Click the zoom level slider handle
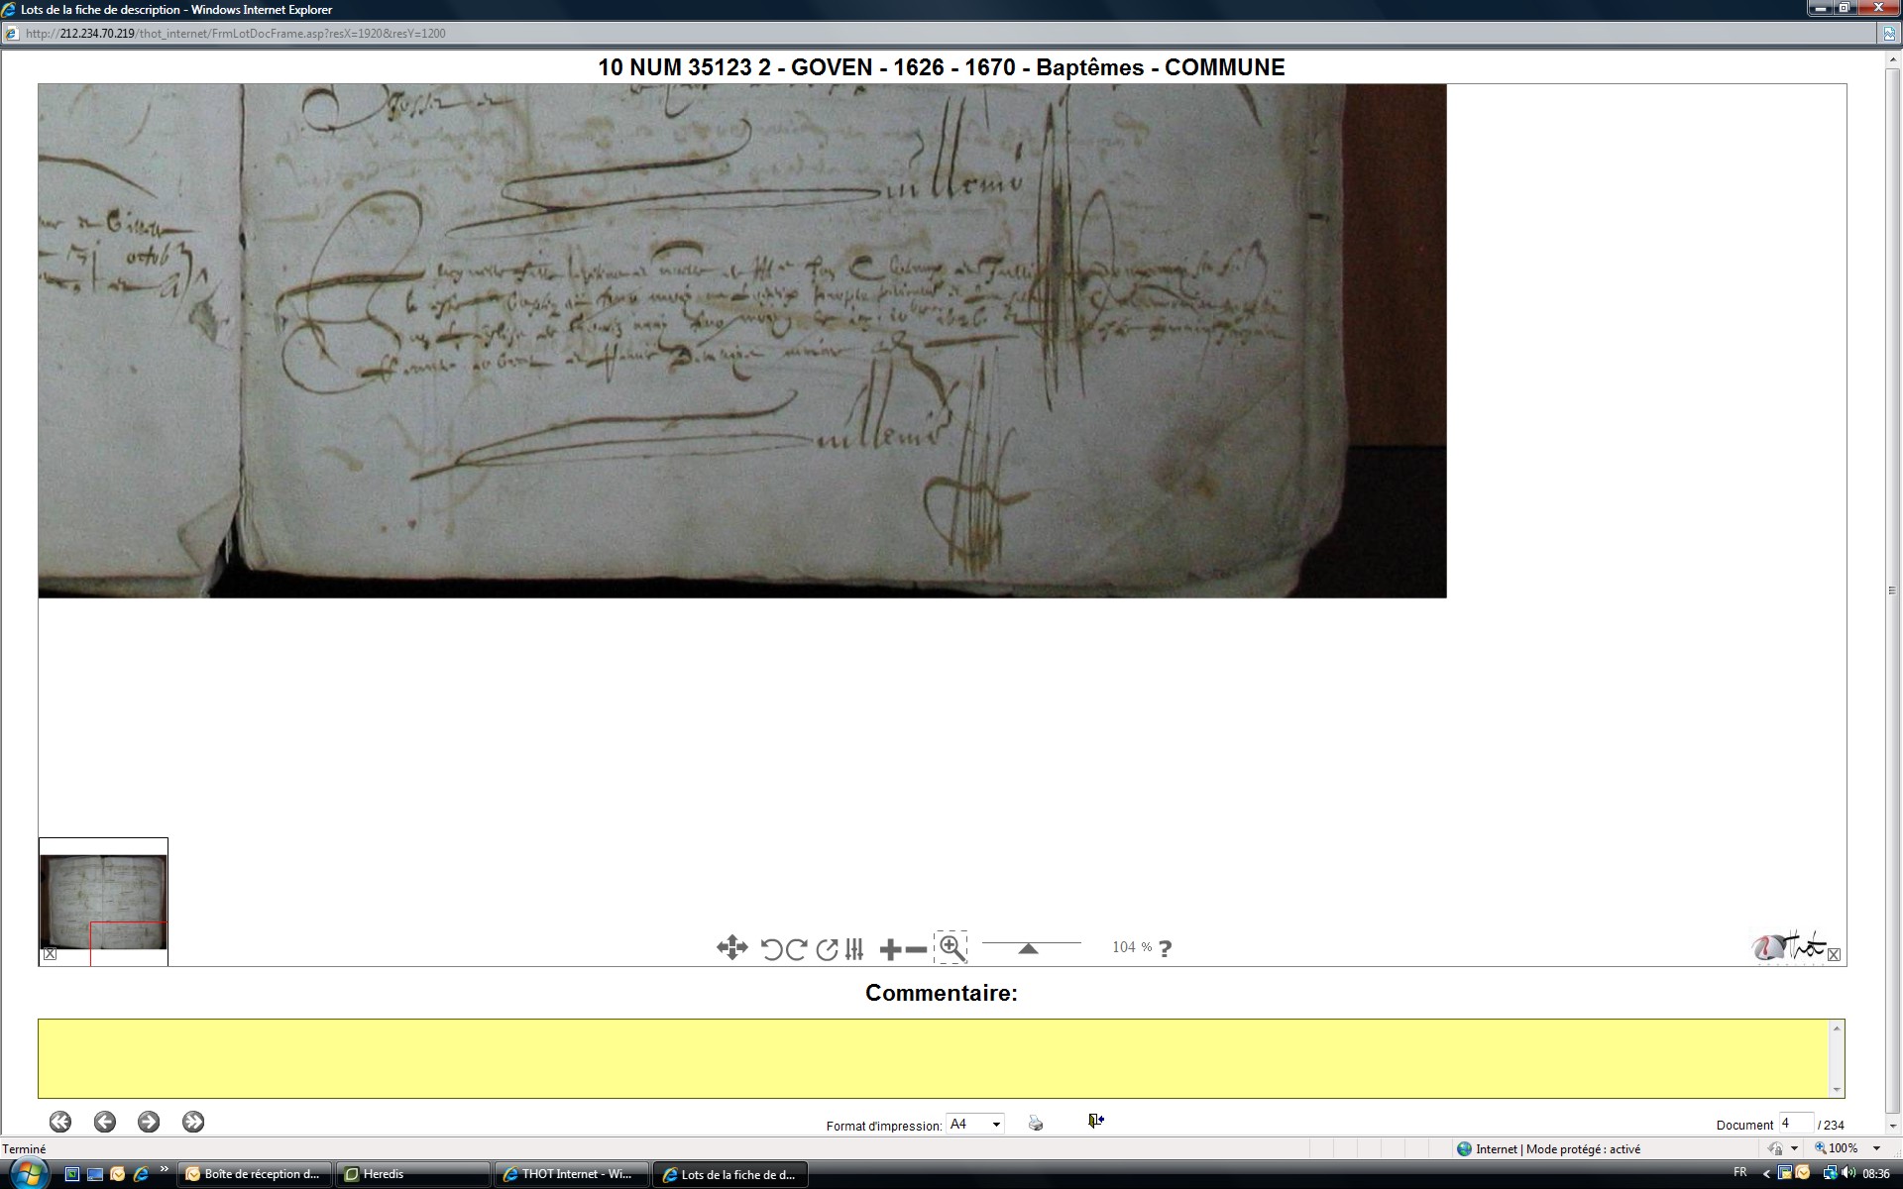The image size is (1903, 1189). [x=1028, y=948]
